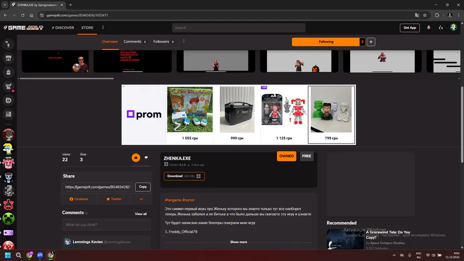This screenshot has height=261, width=464.
Task: Open the purple gamepad community icon
Action: pos(8,233)
